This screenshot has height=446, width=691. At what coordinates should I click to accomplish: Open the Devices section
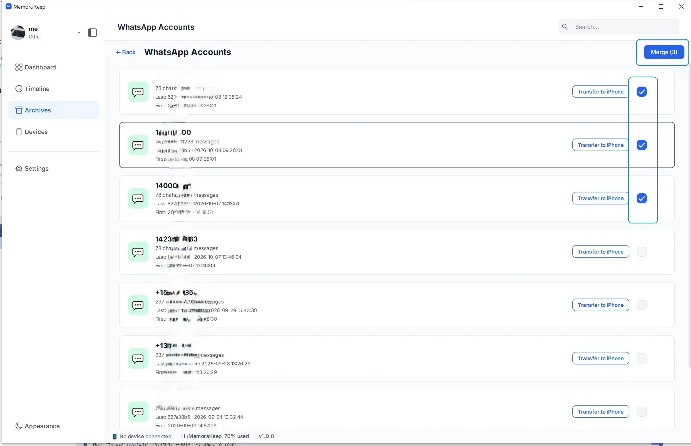click(x=54, y=132)
